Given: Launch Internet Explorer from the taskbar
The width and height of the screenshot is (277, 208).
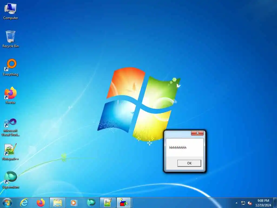Looking at the screenshot, I should pos(24,203).
